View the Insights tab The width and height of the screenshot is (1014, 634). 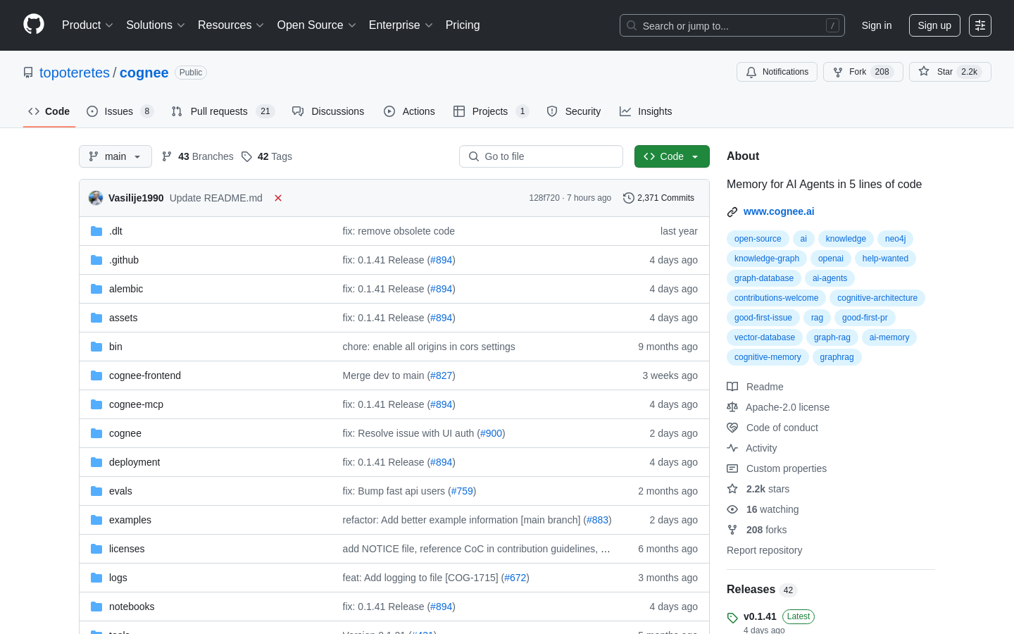coord(646,111)
